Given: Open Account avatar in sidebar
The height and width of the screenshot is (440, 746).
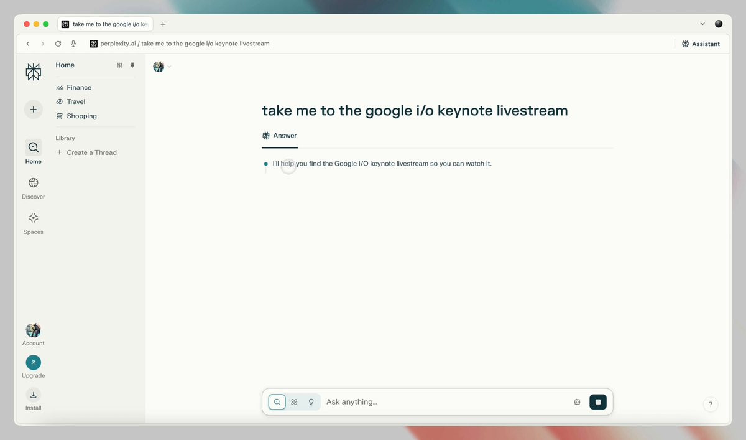Looking at the screenshot, I should tap(34, 330).
